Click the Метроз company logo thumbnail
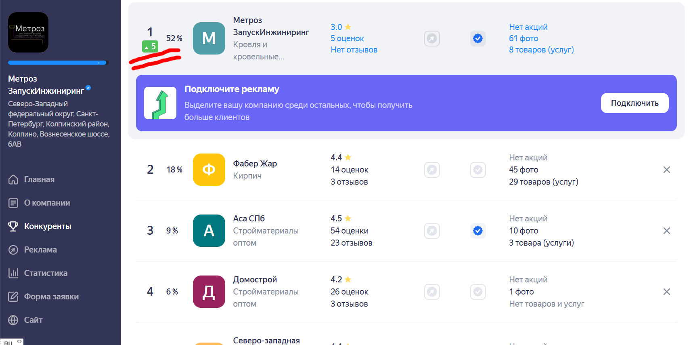The width and height of the screenshot is (693, 345). click(28, 32)
